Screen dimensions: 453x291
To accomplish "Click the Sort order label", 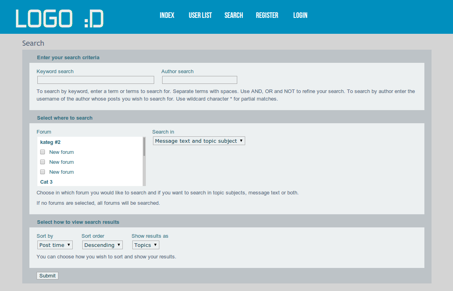I will [93, 236].
